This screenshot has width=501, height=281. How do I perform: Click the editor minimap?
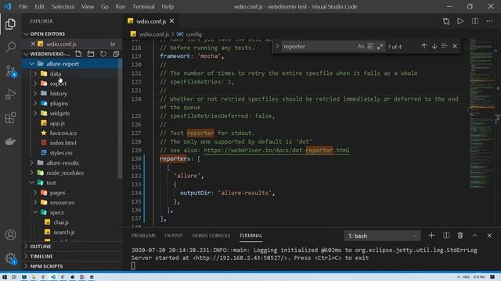click(482, 113)
